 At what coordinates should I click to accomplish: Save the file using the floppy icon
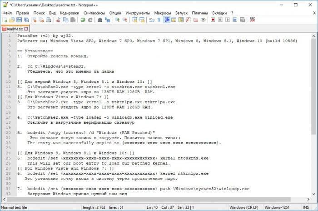19,20
